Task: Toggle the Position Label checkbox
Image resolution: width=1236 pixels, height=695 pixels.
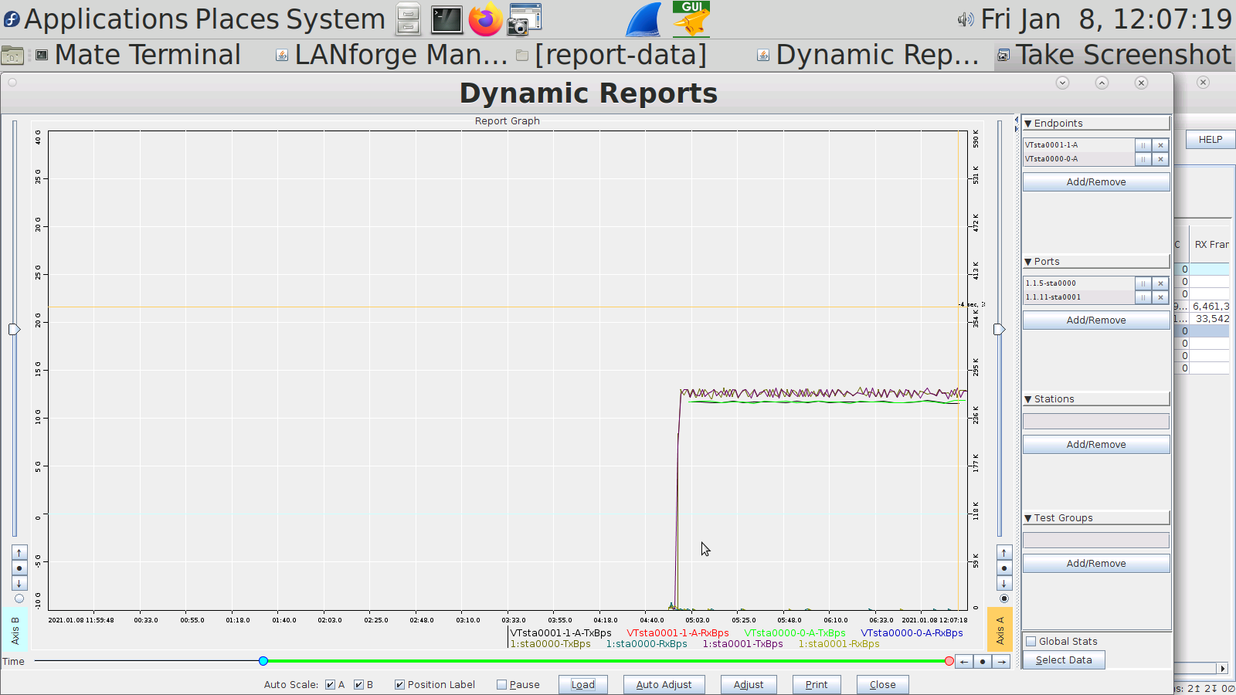Action: click(399, 685)
